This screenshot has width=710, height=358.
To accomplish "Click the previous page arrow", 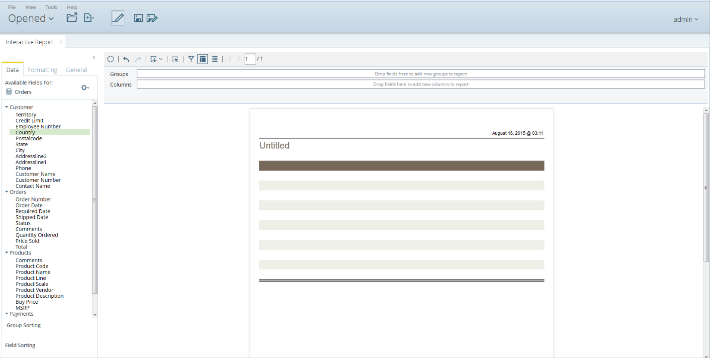I will coord(230,59).
